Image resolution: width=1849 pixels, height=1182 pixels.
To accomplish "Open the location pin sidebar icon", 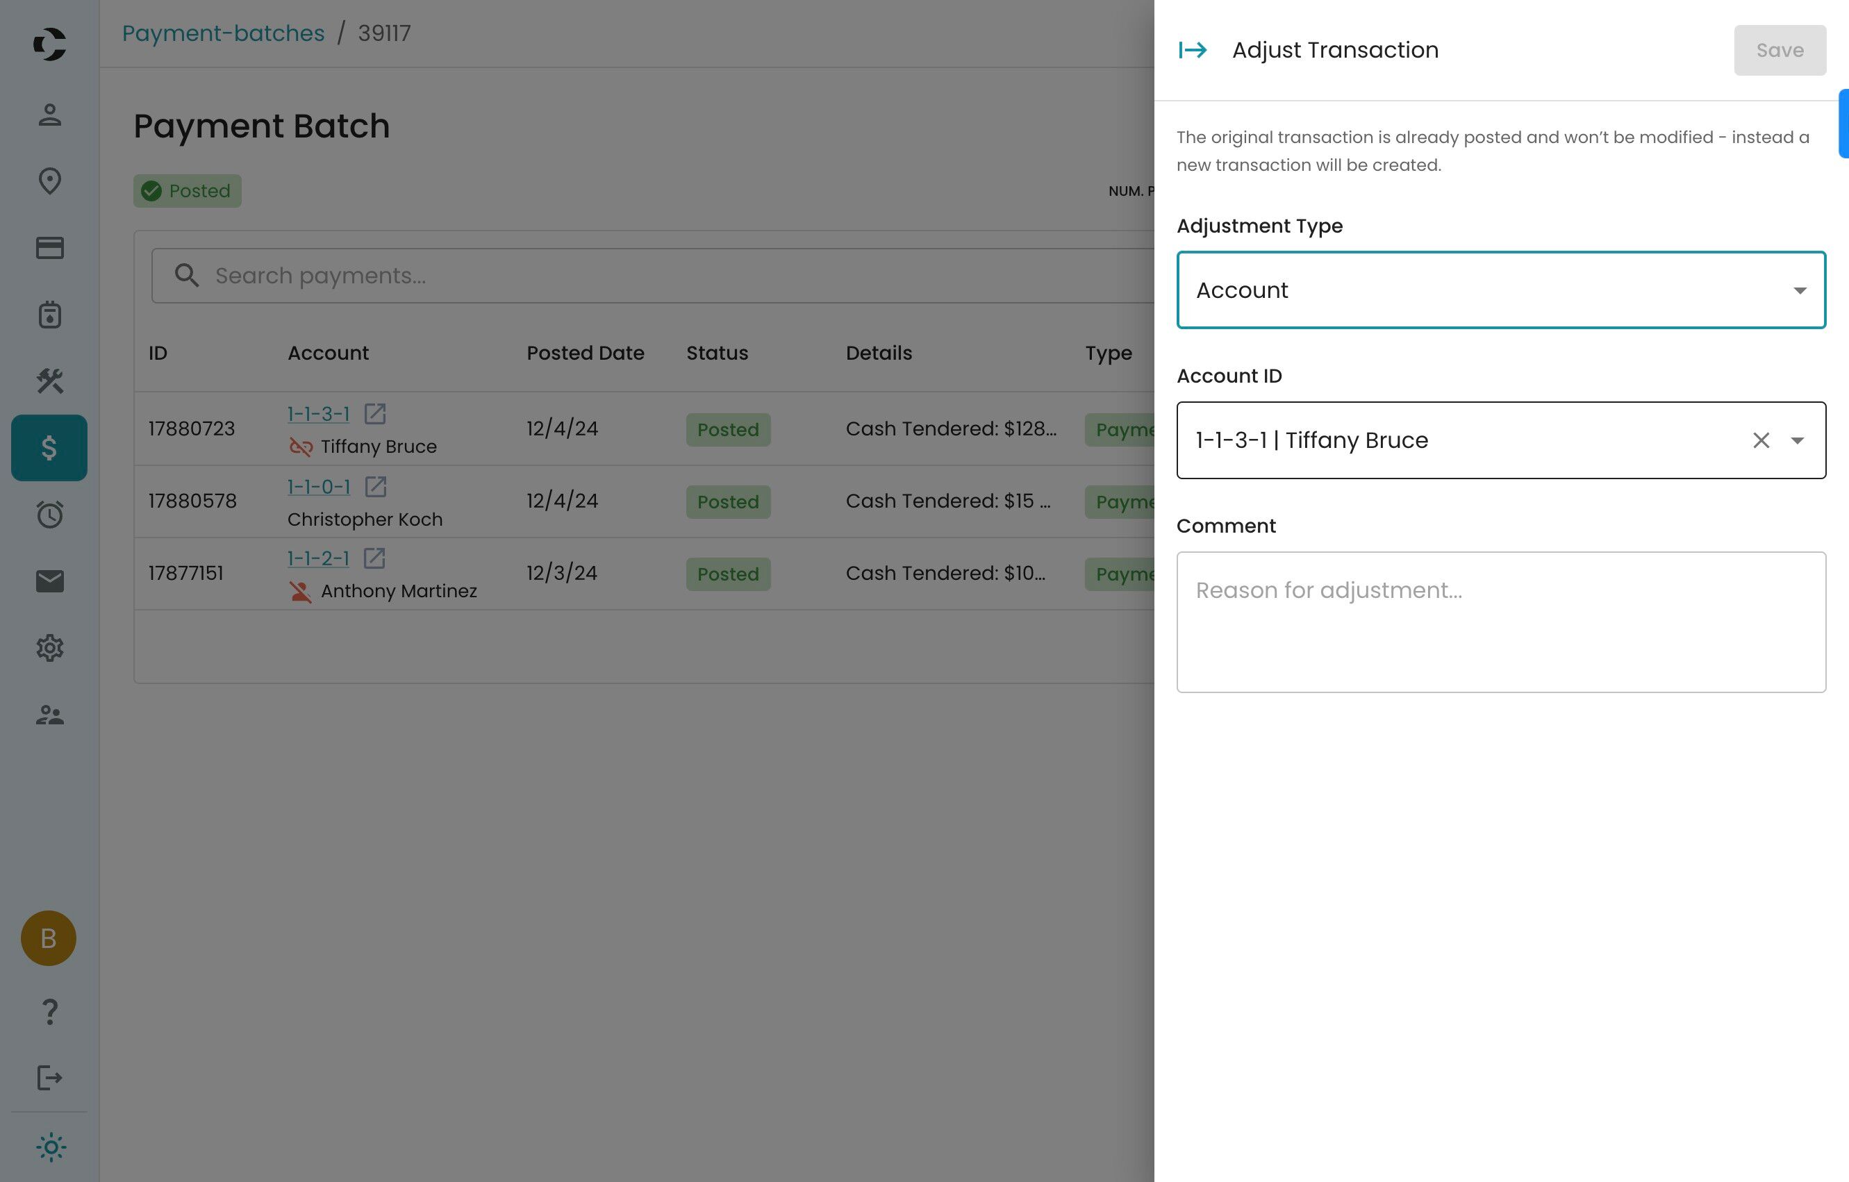I will [x=49, y=181].
